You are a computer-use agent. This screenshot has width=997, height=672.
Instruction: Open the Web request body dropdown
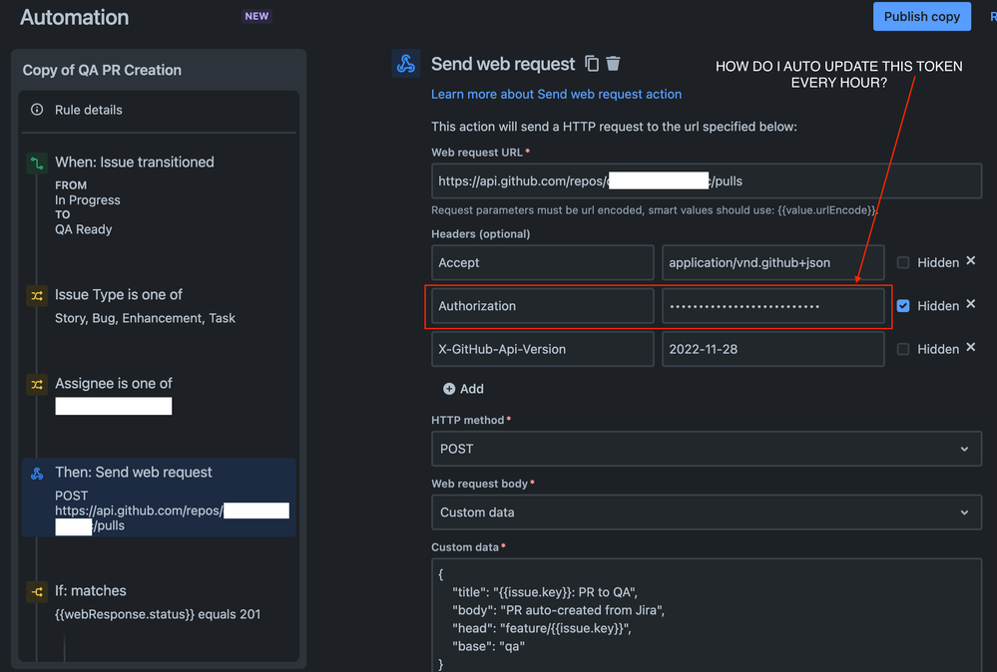pos(707,511)
